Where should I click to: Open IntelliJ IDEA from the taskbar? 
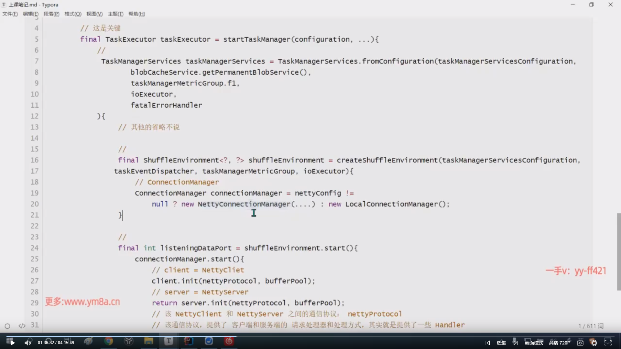[189, 341]
